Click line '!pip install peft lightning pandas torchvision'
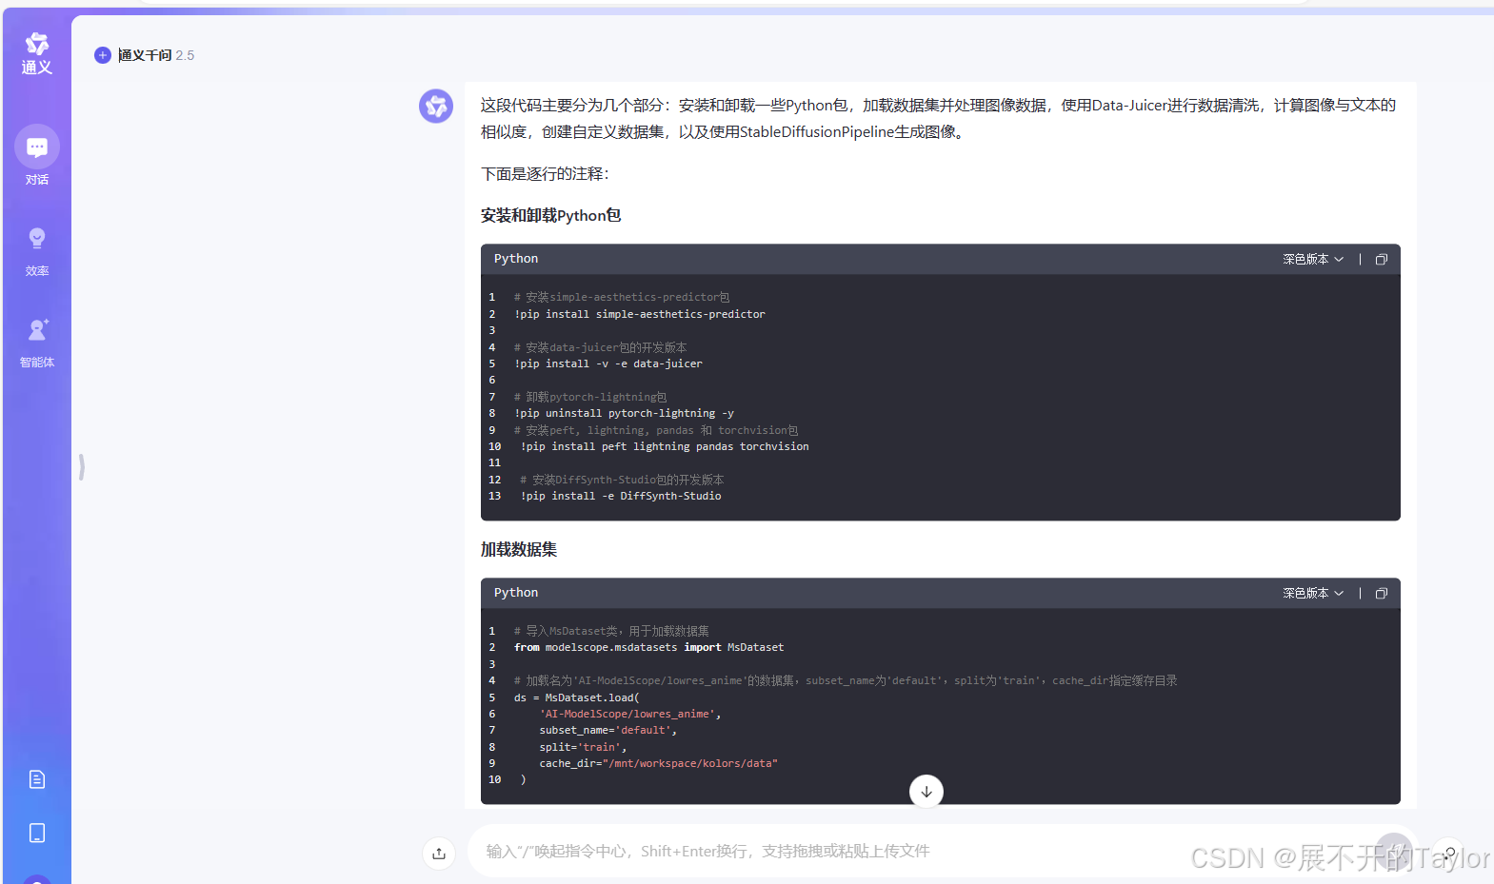1494x884 pixels. coord(665,446)
